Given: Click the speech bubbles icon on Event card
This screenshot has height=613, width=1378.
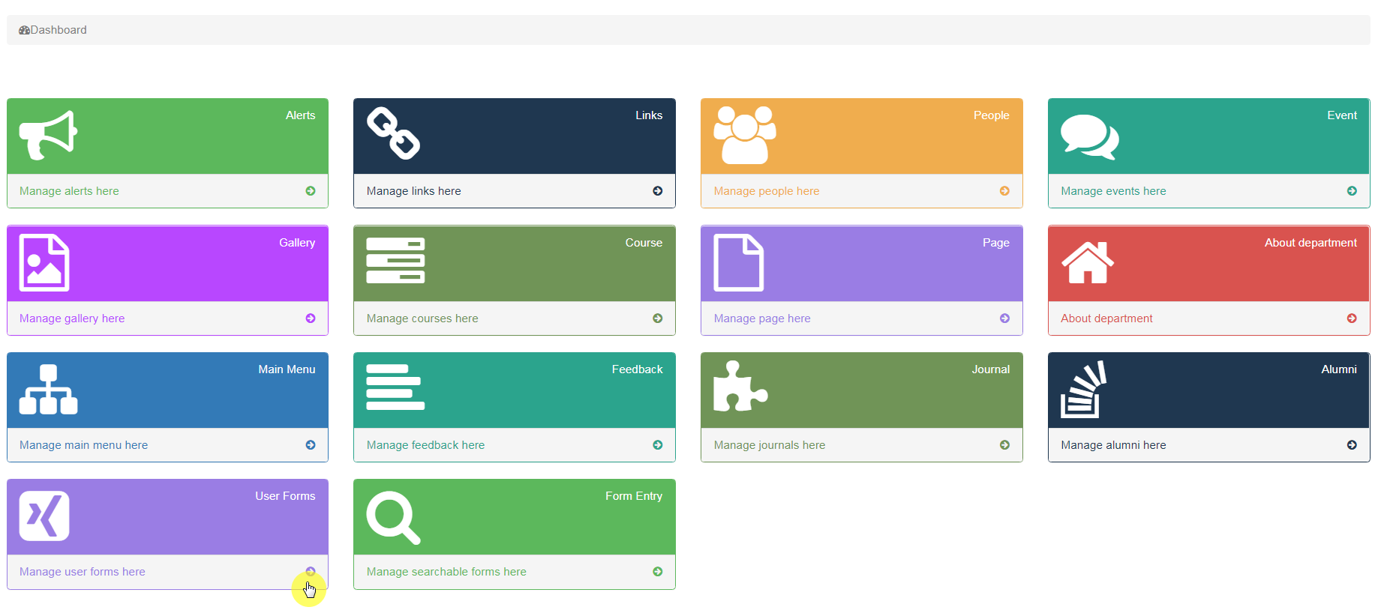Looking at the screenshot, I should coord(1089,136).
